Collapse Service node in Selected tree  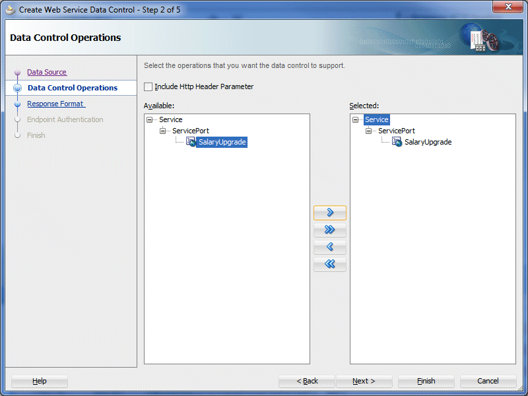(355, 120)
